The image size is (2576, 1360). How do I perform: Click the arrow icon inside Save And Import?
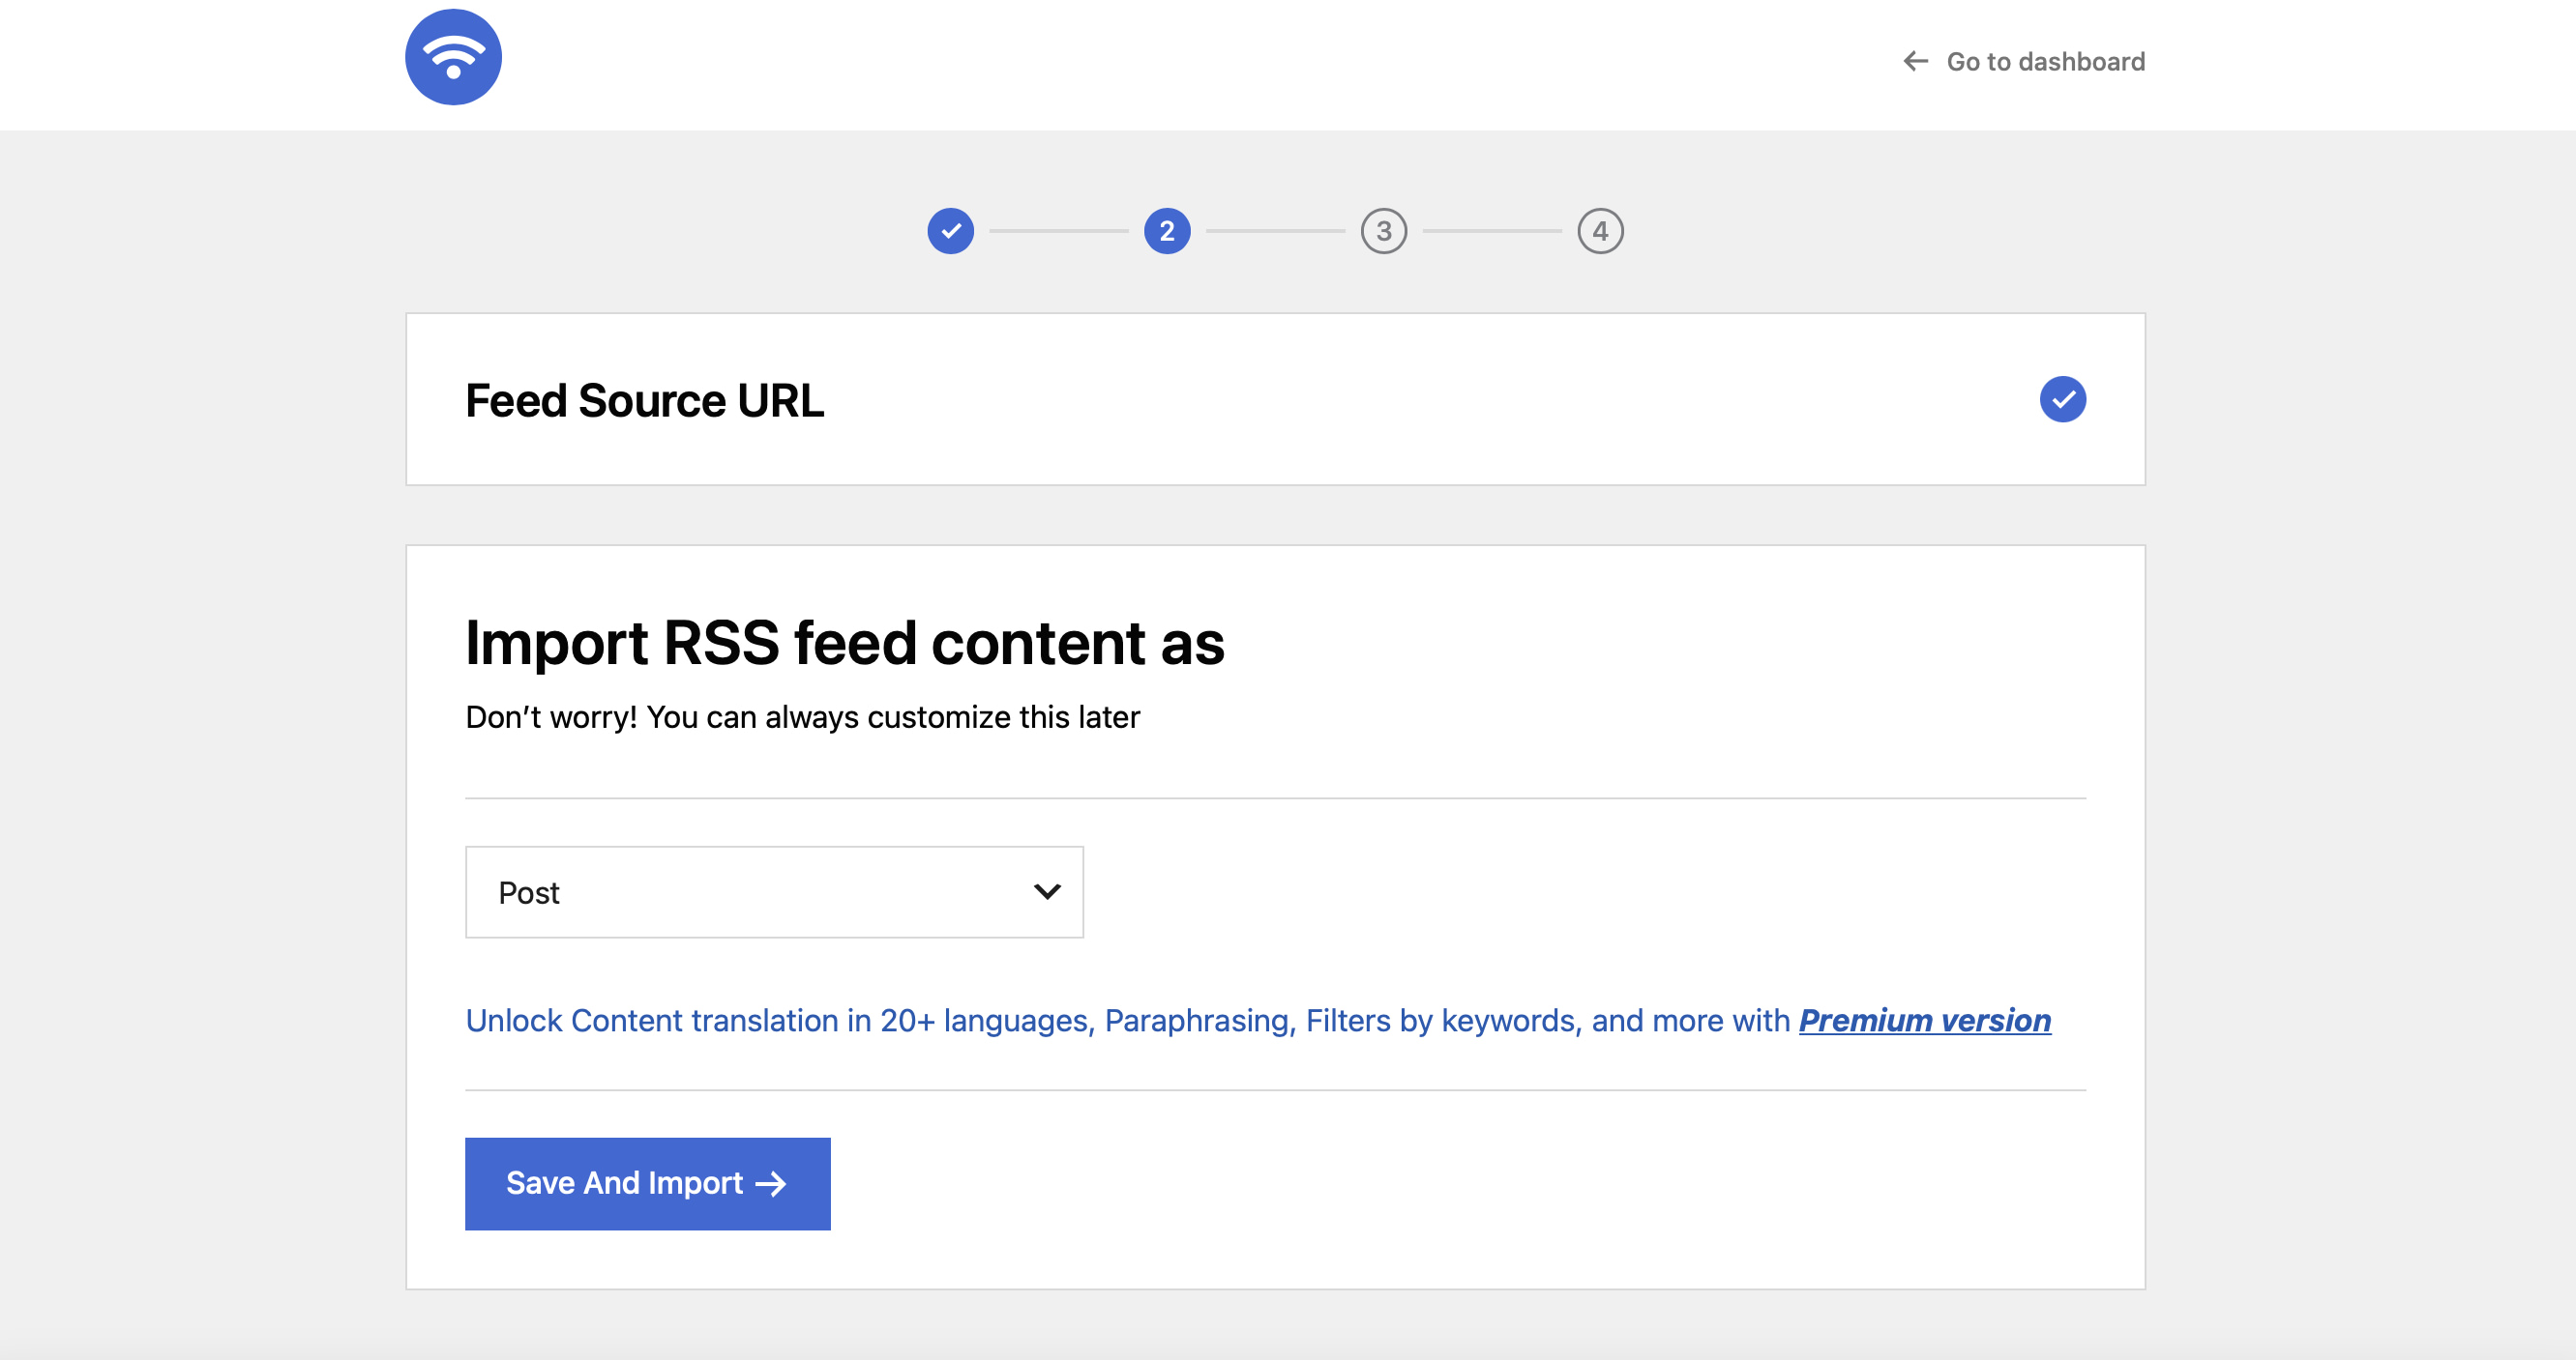coord(771,1183)
